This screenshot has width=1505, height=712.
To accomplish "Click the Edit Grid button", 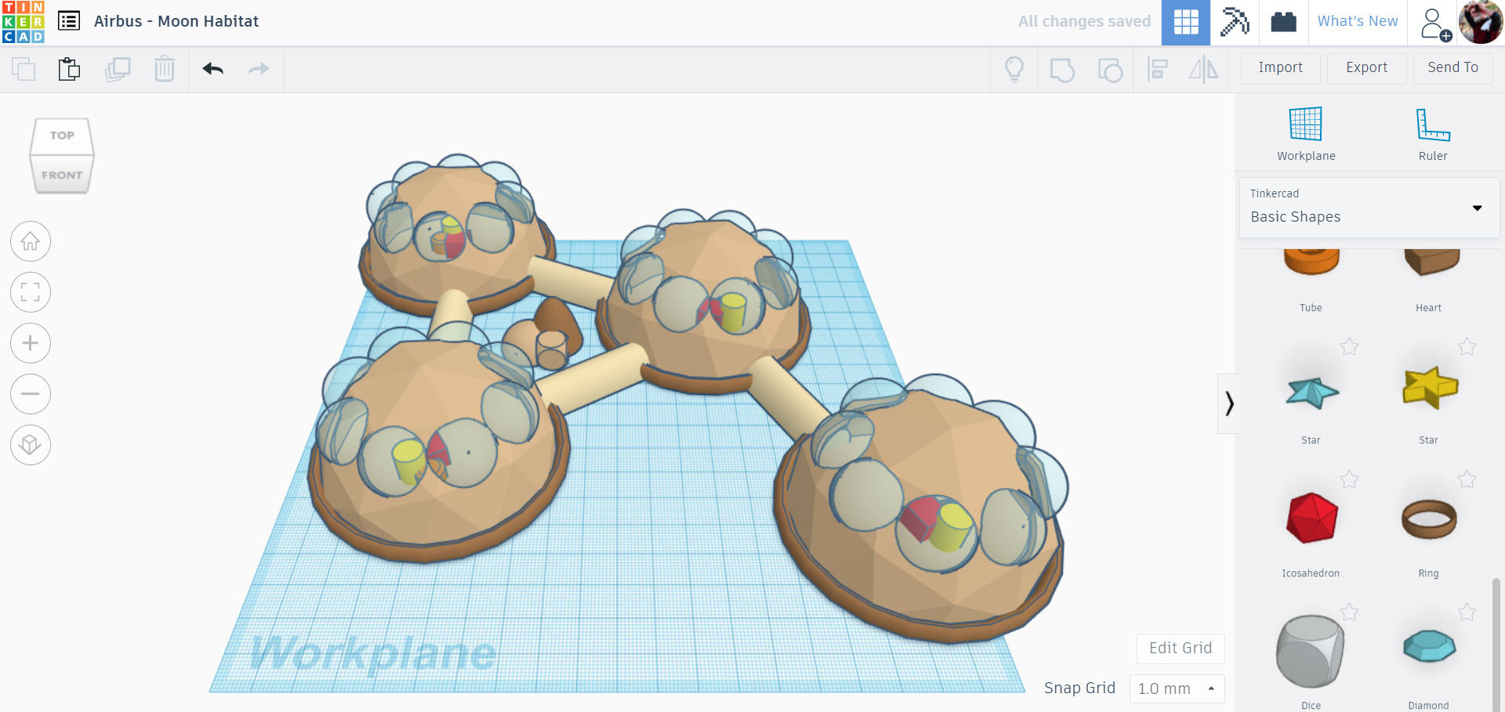I will [x=1180, y=649].
